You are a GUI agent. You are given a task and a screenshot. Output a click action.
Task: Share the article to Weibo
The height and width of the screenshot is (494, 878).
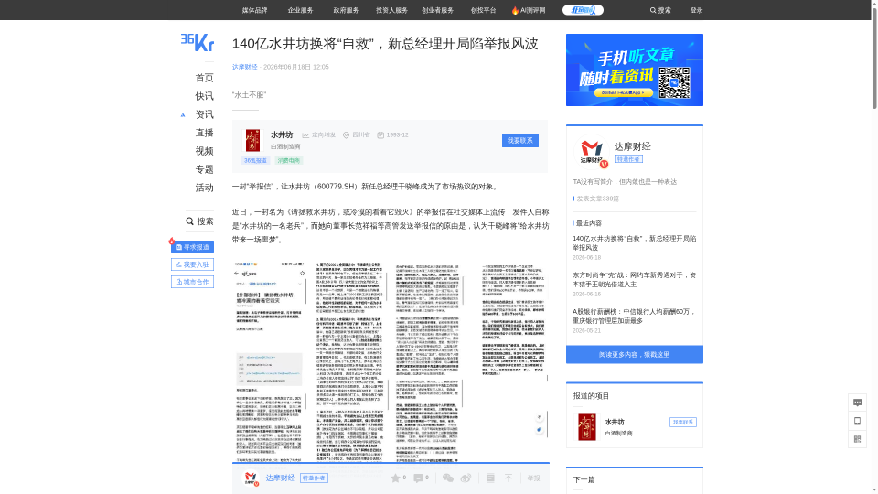click(466, 478)
